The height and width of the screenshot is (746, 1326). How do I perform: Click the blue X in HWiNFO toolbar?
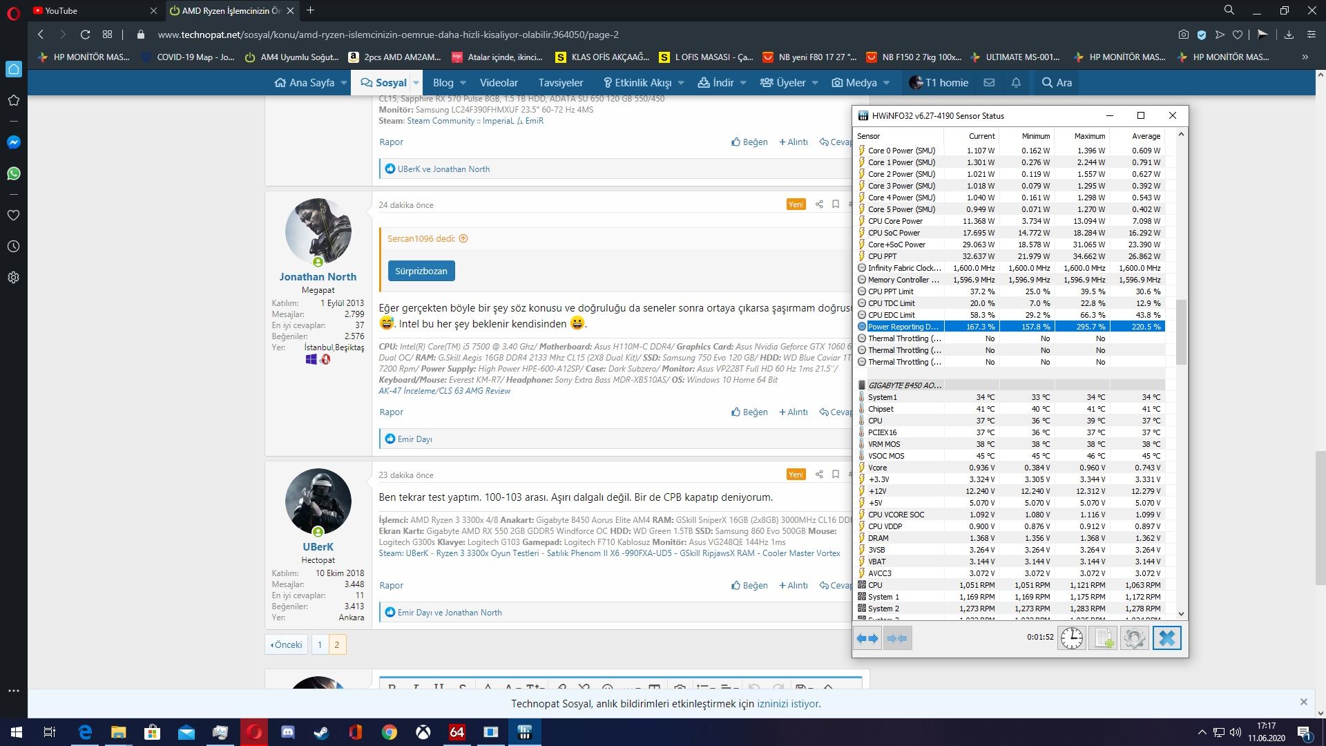[1167, 638]
